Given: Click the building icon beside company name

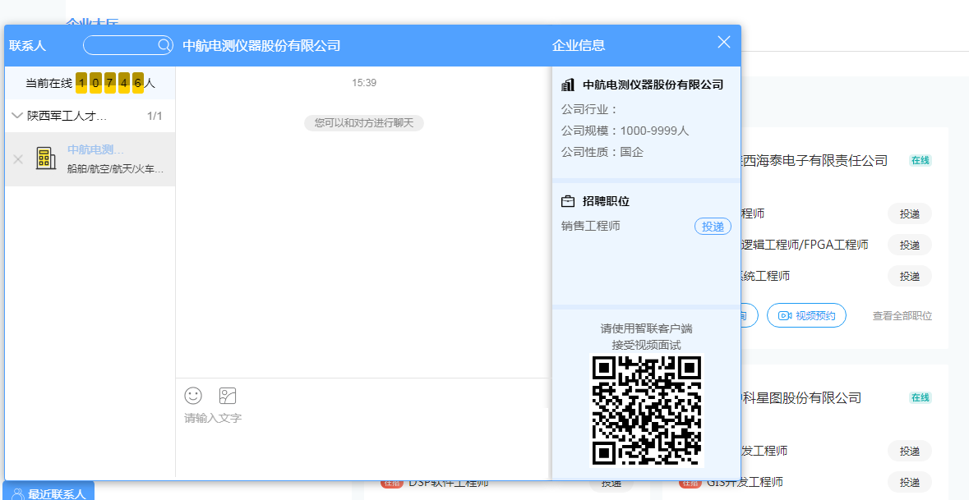Looking at the screenshot, I should coord(568,85).
